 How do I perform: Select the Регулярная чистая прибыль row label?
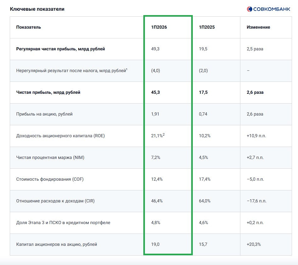60,49
